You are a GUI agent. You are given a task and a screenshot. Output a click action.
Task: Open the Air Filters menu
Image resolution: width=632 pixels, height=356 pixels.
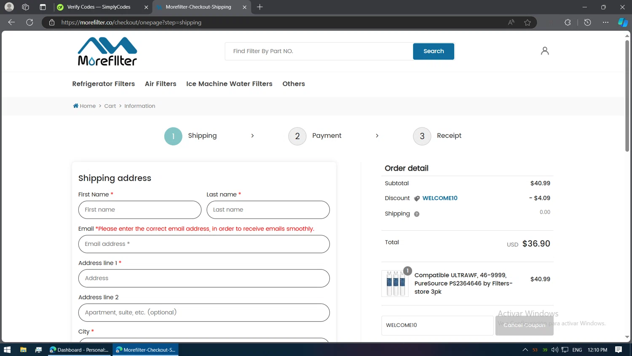click(x=161, y=84)
